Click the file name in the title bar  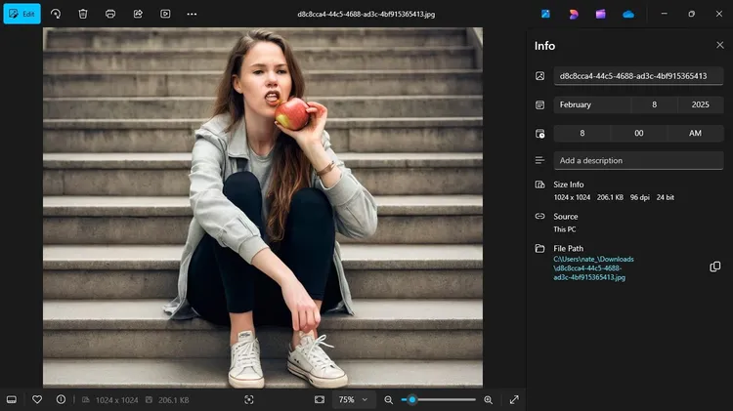[x=366, y=14]
